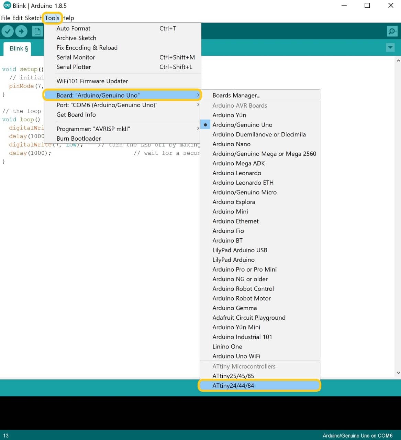Select Arduino Pro or Pro Mini

click(260, 269)
